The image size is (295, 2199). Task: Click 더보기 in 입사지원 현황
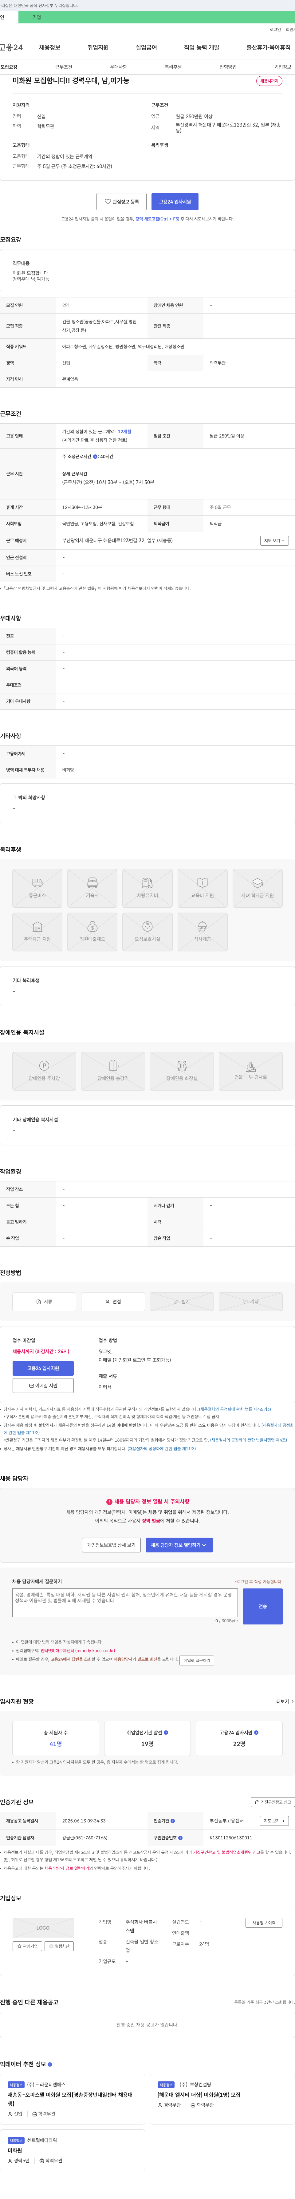[285, 1701]
